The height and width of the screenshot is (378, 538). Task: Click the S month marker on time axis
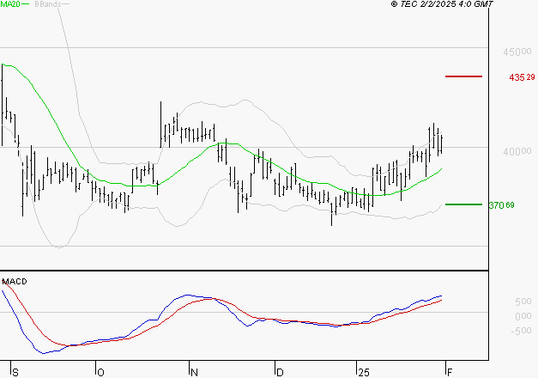(x=15, y=372)
